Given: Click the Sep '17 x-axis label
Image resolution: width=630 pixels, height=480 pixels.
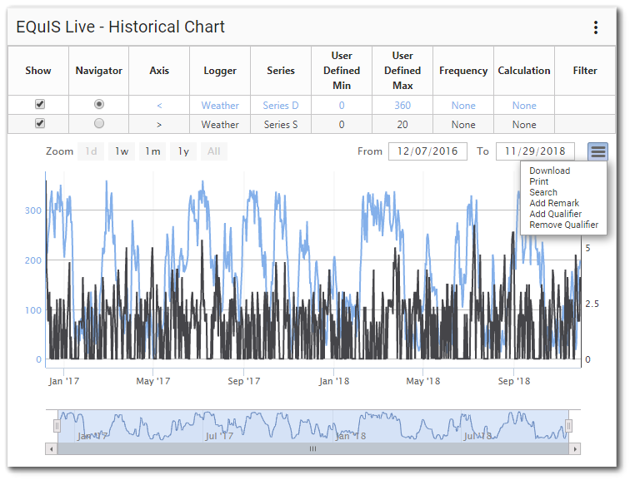Looking at the screenshot, I should [244, 381].
